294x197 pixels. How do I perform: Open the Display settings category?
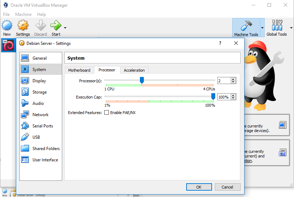(41, 81)
